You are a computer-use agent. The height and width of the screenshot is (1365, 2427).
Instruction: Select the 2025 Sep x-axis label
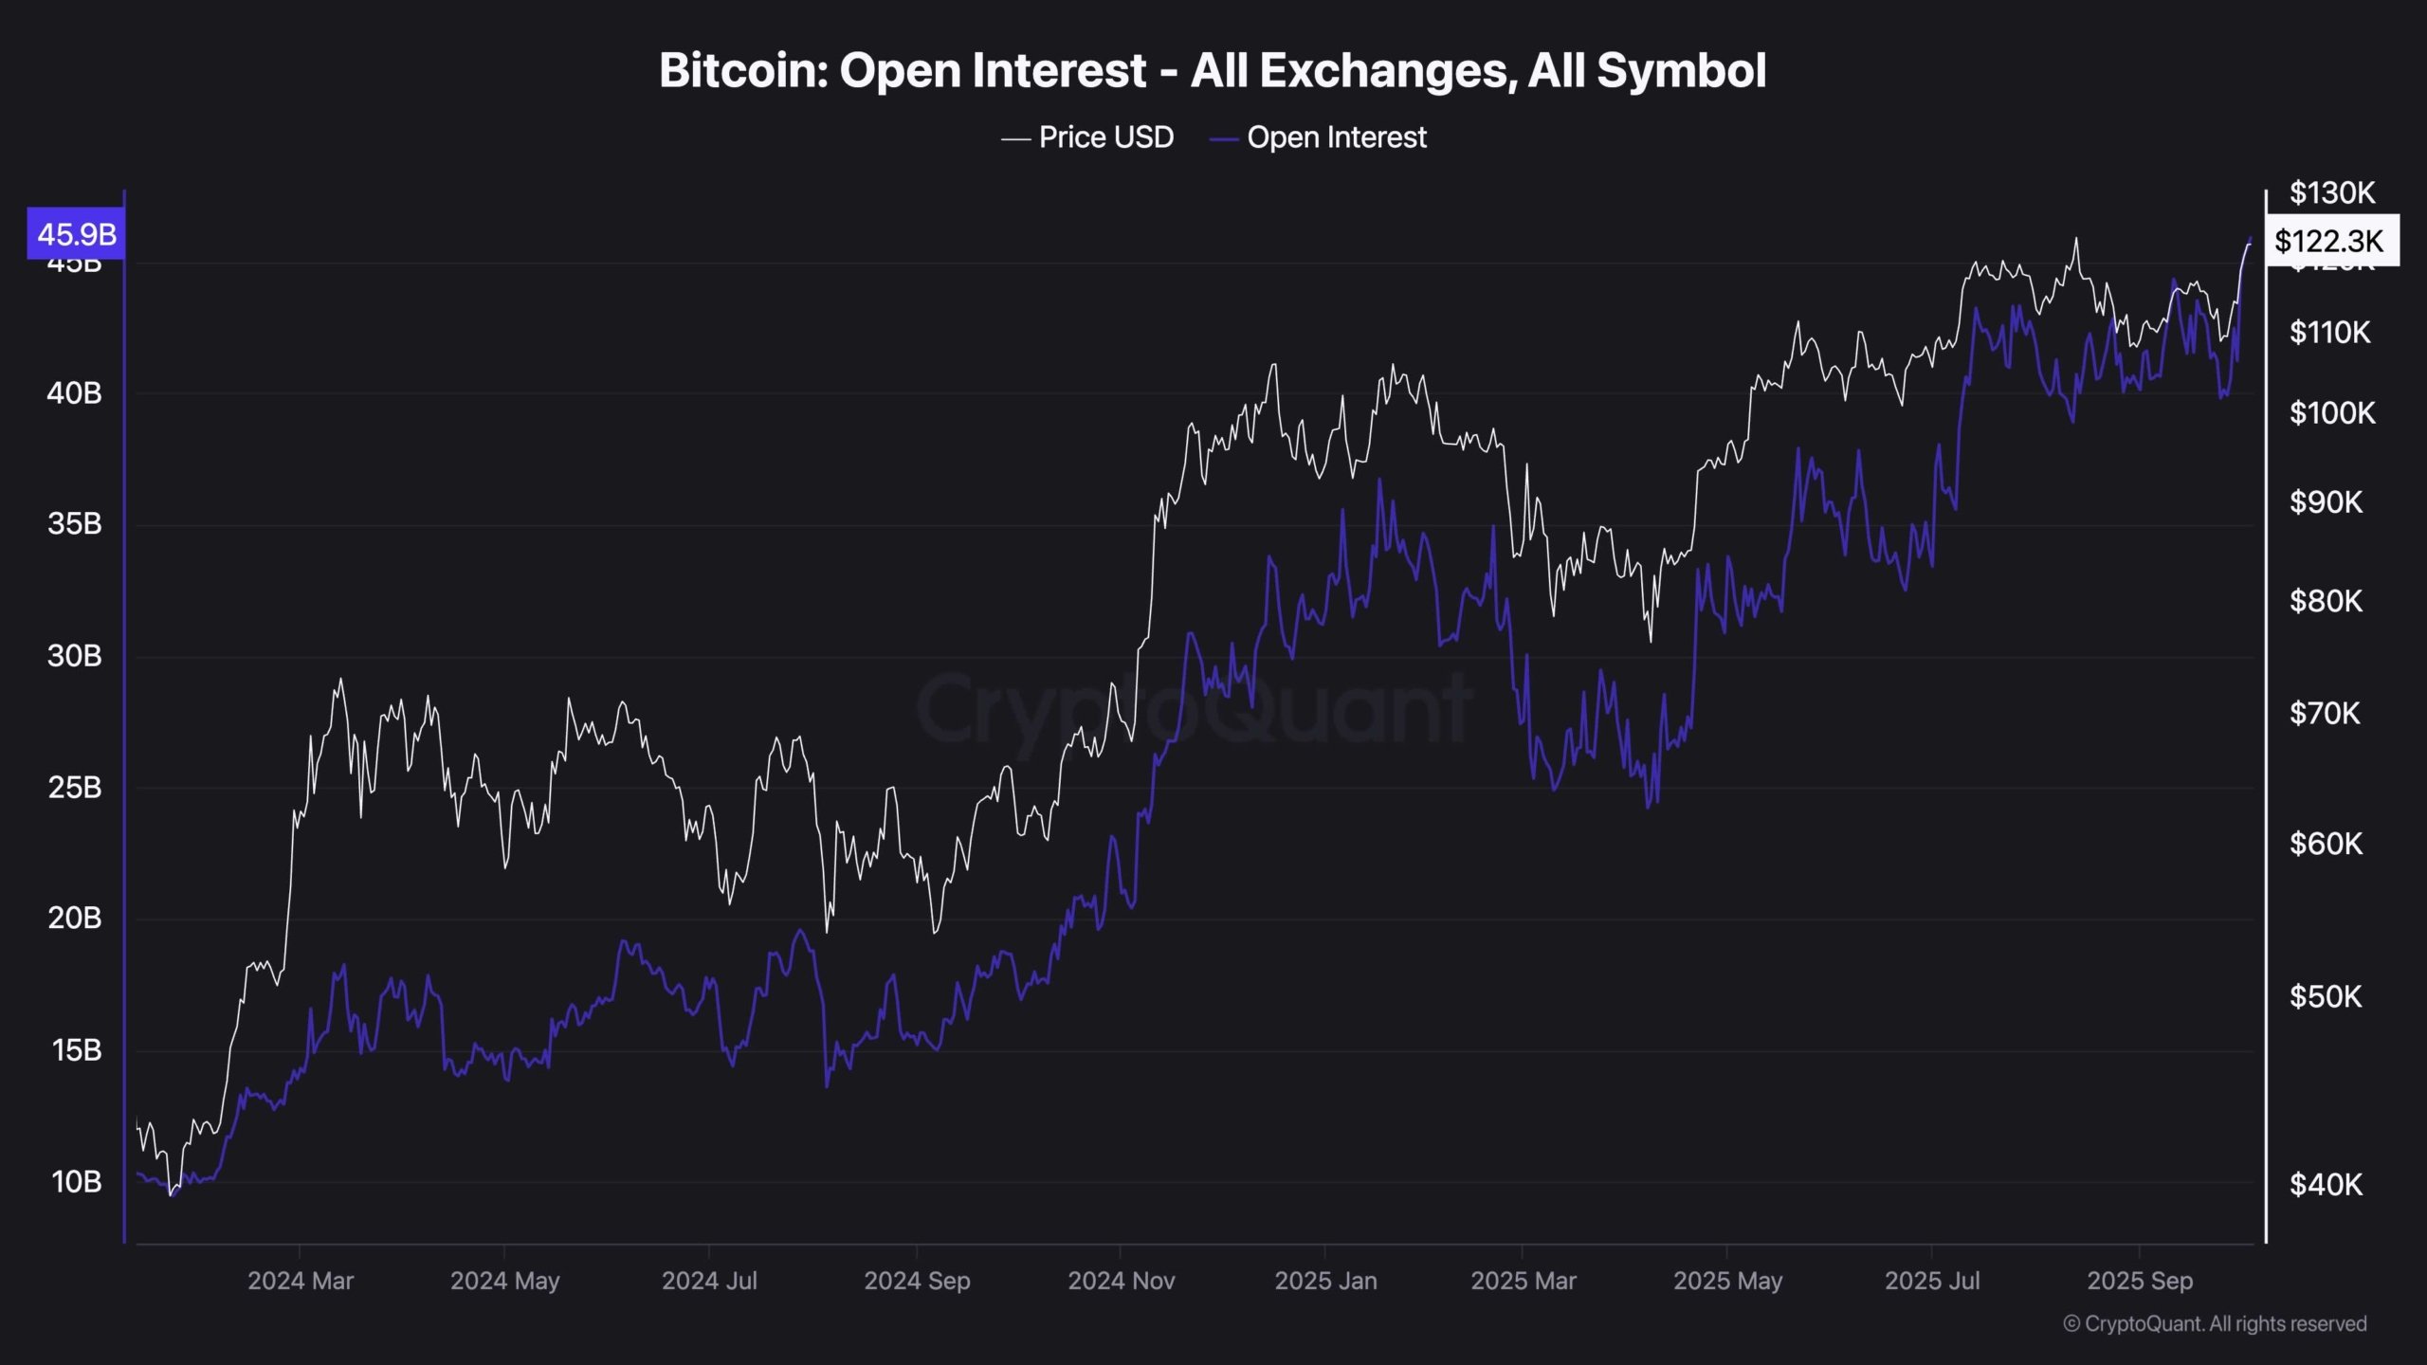tap(2140, 1281)
